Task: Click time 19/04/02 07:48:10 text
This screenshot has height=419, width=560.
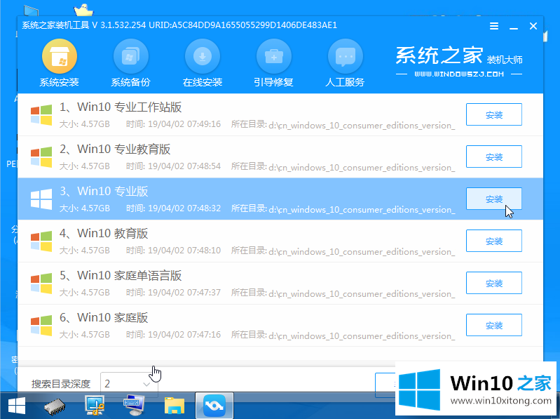Action: pyautogui.click(x=184, y=251)
